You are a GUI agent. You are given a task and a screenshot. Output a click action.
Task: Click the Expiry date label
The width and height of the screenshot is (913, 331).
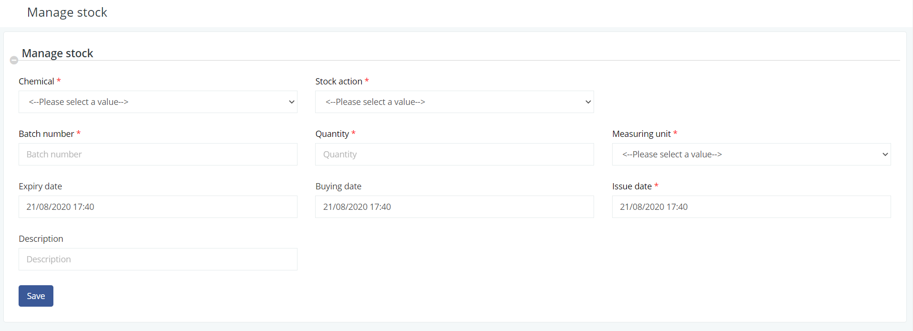pos(41,186)
